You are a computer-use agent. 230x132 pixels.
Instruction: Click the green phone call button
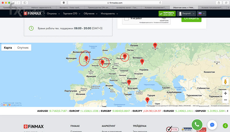tap(197, 125)
